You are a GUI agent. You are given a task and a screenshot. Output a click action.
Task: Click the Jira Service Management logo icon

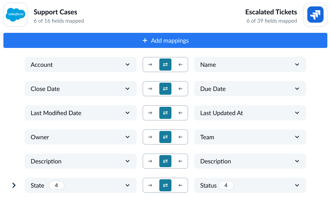tap(315, 15)
